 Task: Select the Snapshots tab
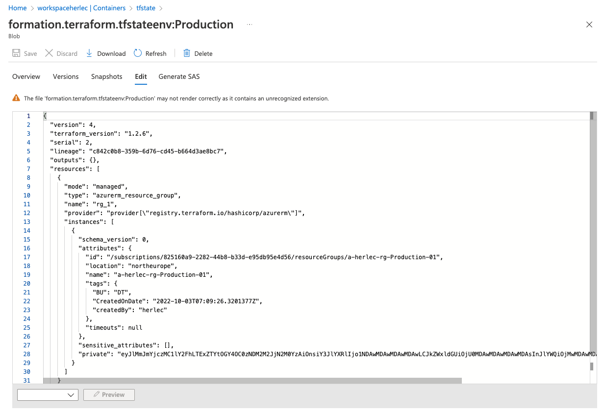click(x=106, y=76)
